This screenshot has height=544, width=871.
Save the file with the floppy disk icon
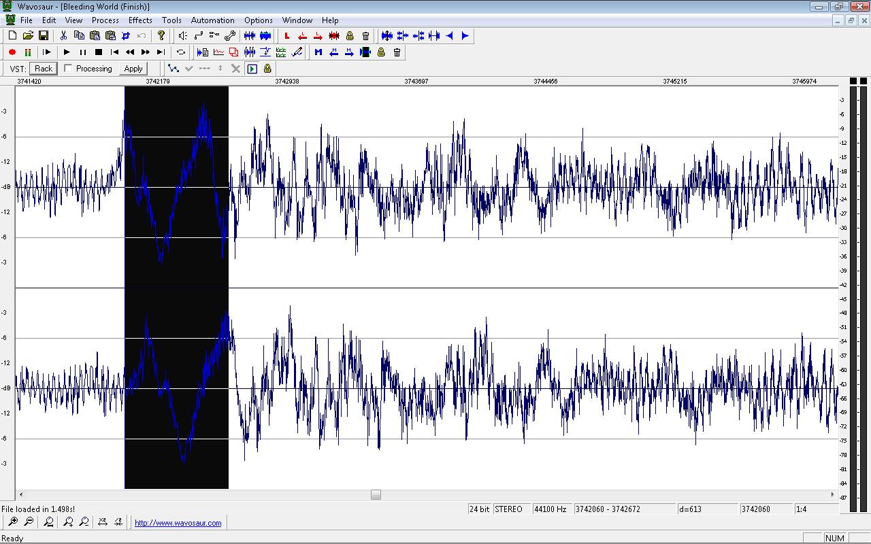click(43, 36)
